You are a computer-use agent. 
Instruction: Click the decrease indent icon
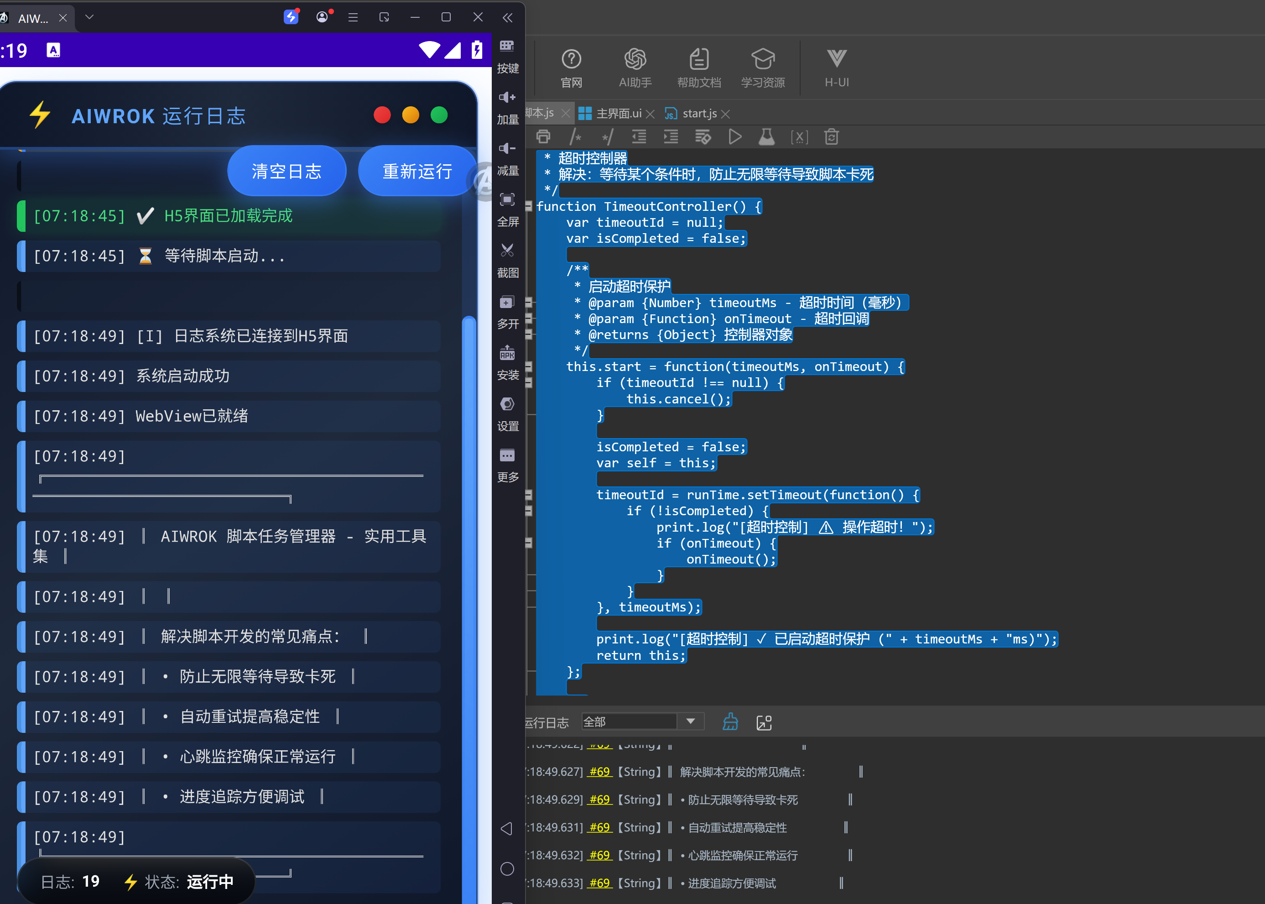tap(639, 137)
